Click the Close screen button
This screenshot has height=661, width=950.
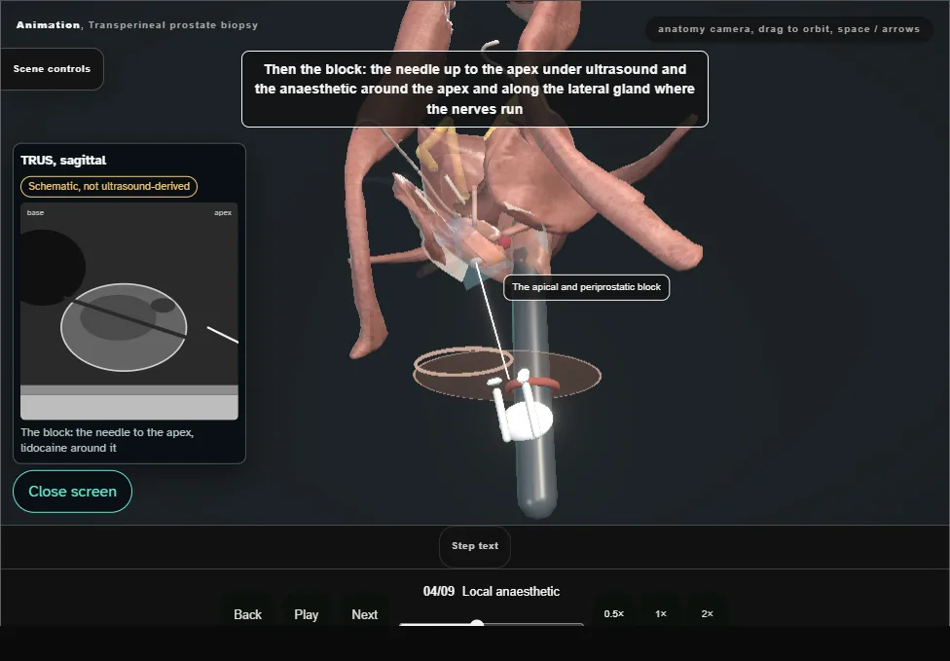click(x=72, y=492)
